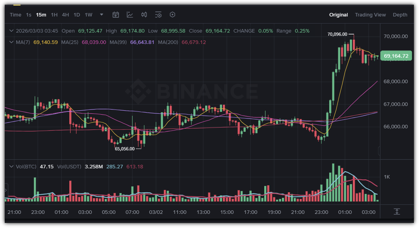
Task: Switch to the Depth chart
Action: tap(400, 15)
